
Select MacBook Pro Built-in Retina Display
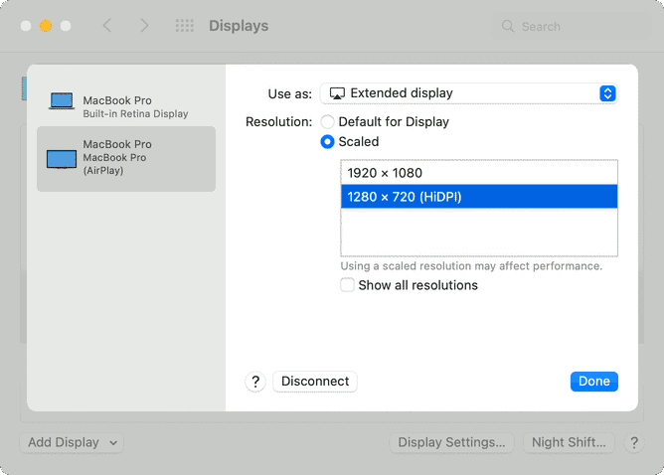(x=126, y=106)
